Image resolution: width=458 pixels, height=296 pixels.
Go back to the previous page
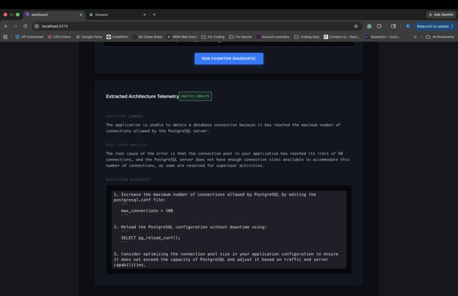pyautogui.click(x=6, y=26)
